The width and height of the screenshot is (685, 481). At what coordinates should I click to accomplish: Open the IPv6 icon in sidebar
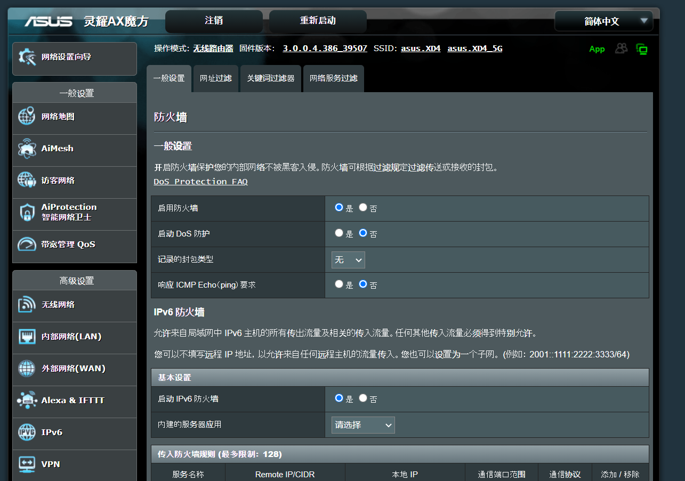[x=27, y=433]
